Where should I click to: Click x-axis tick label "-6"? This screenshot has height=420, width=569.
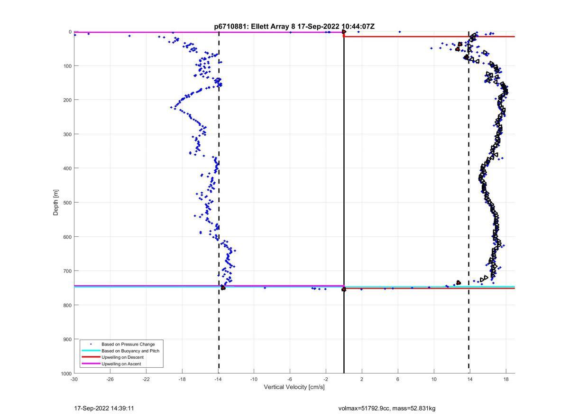(290, 379)
